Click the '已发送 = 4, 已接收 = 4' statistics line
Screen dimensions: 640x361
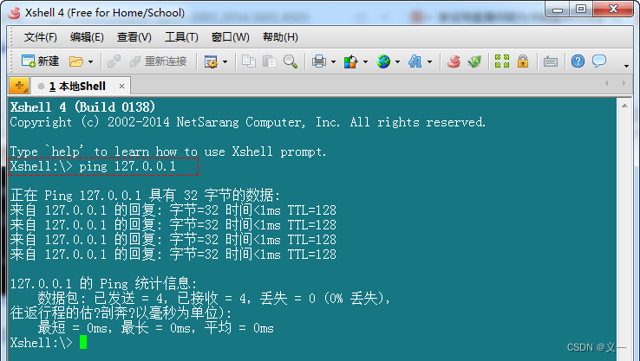213,299
